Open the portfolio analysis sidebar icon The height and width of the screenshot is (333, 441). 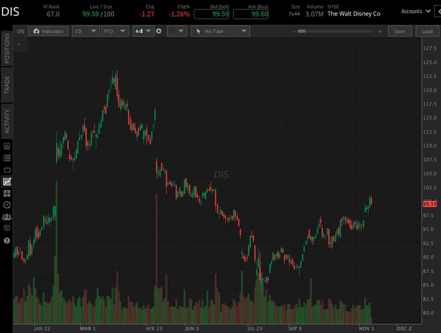[x=7, y=146]
